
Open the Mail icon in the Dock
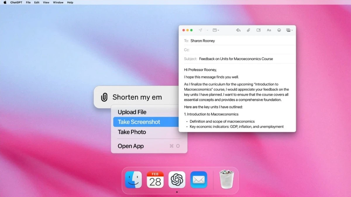tap(199, 180)
